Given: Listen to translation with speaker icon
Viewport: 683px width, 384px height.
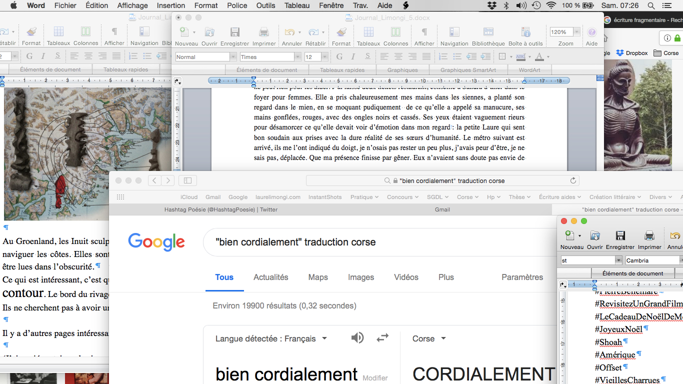Looking at the screenshot, I should 357,338.
